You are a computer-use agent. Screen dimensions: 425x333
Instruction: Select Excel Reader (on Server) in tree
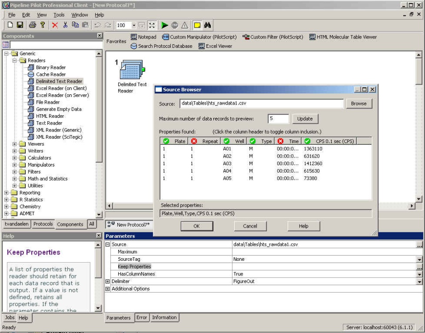point(62,95)
